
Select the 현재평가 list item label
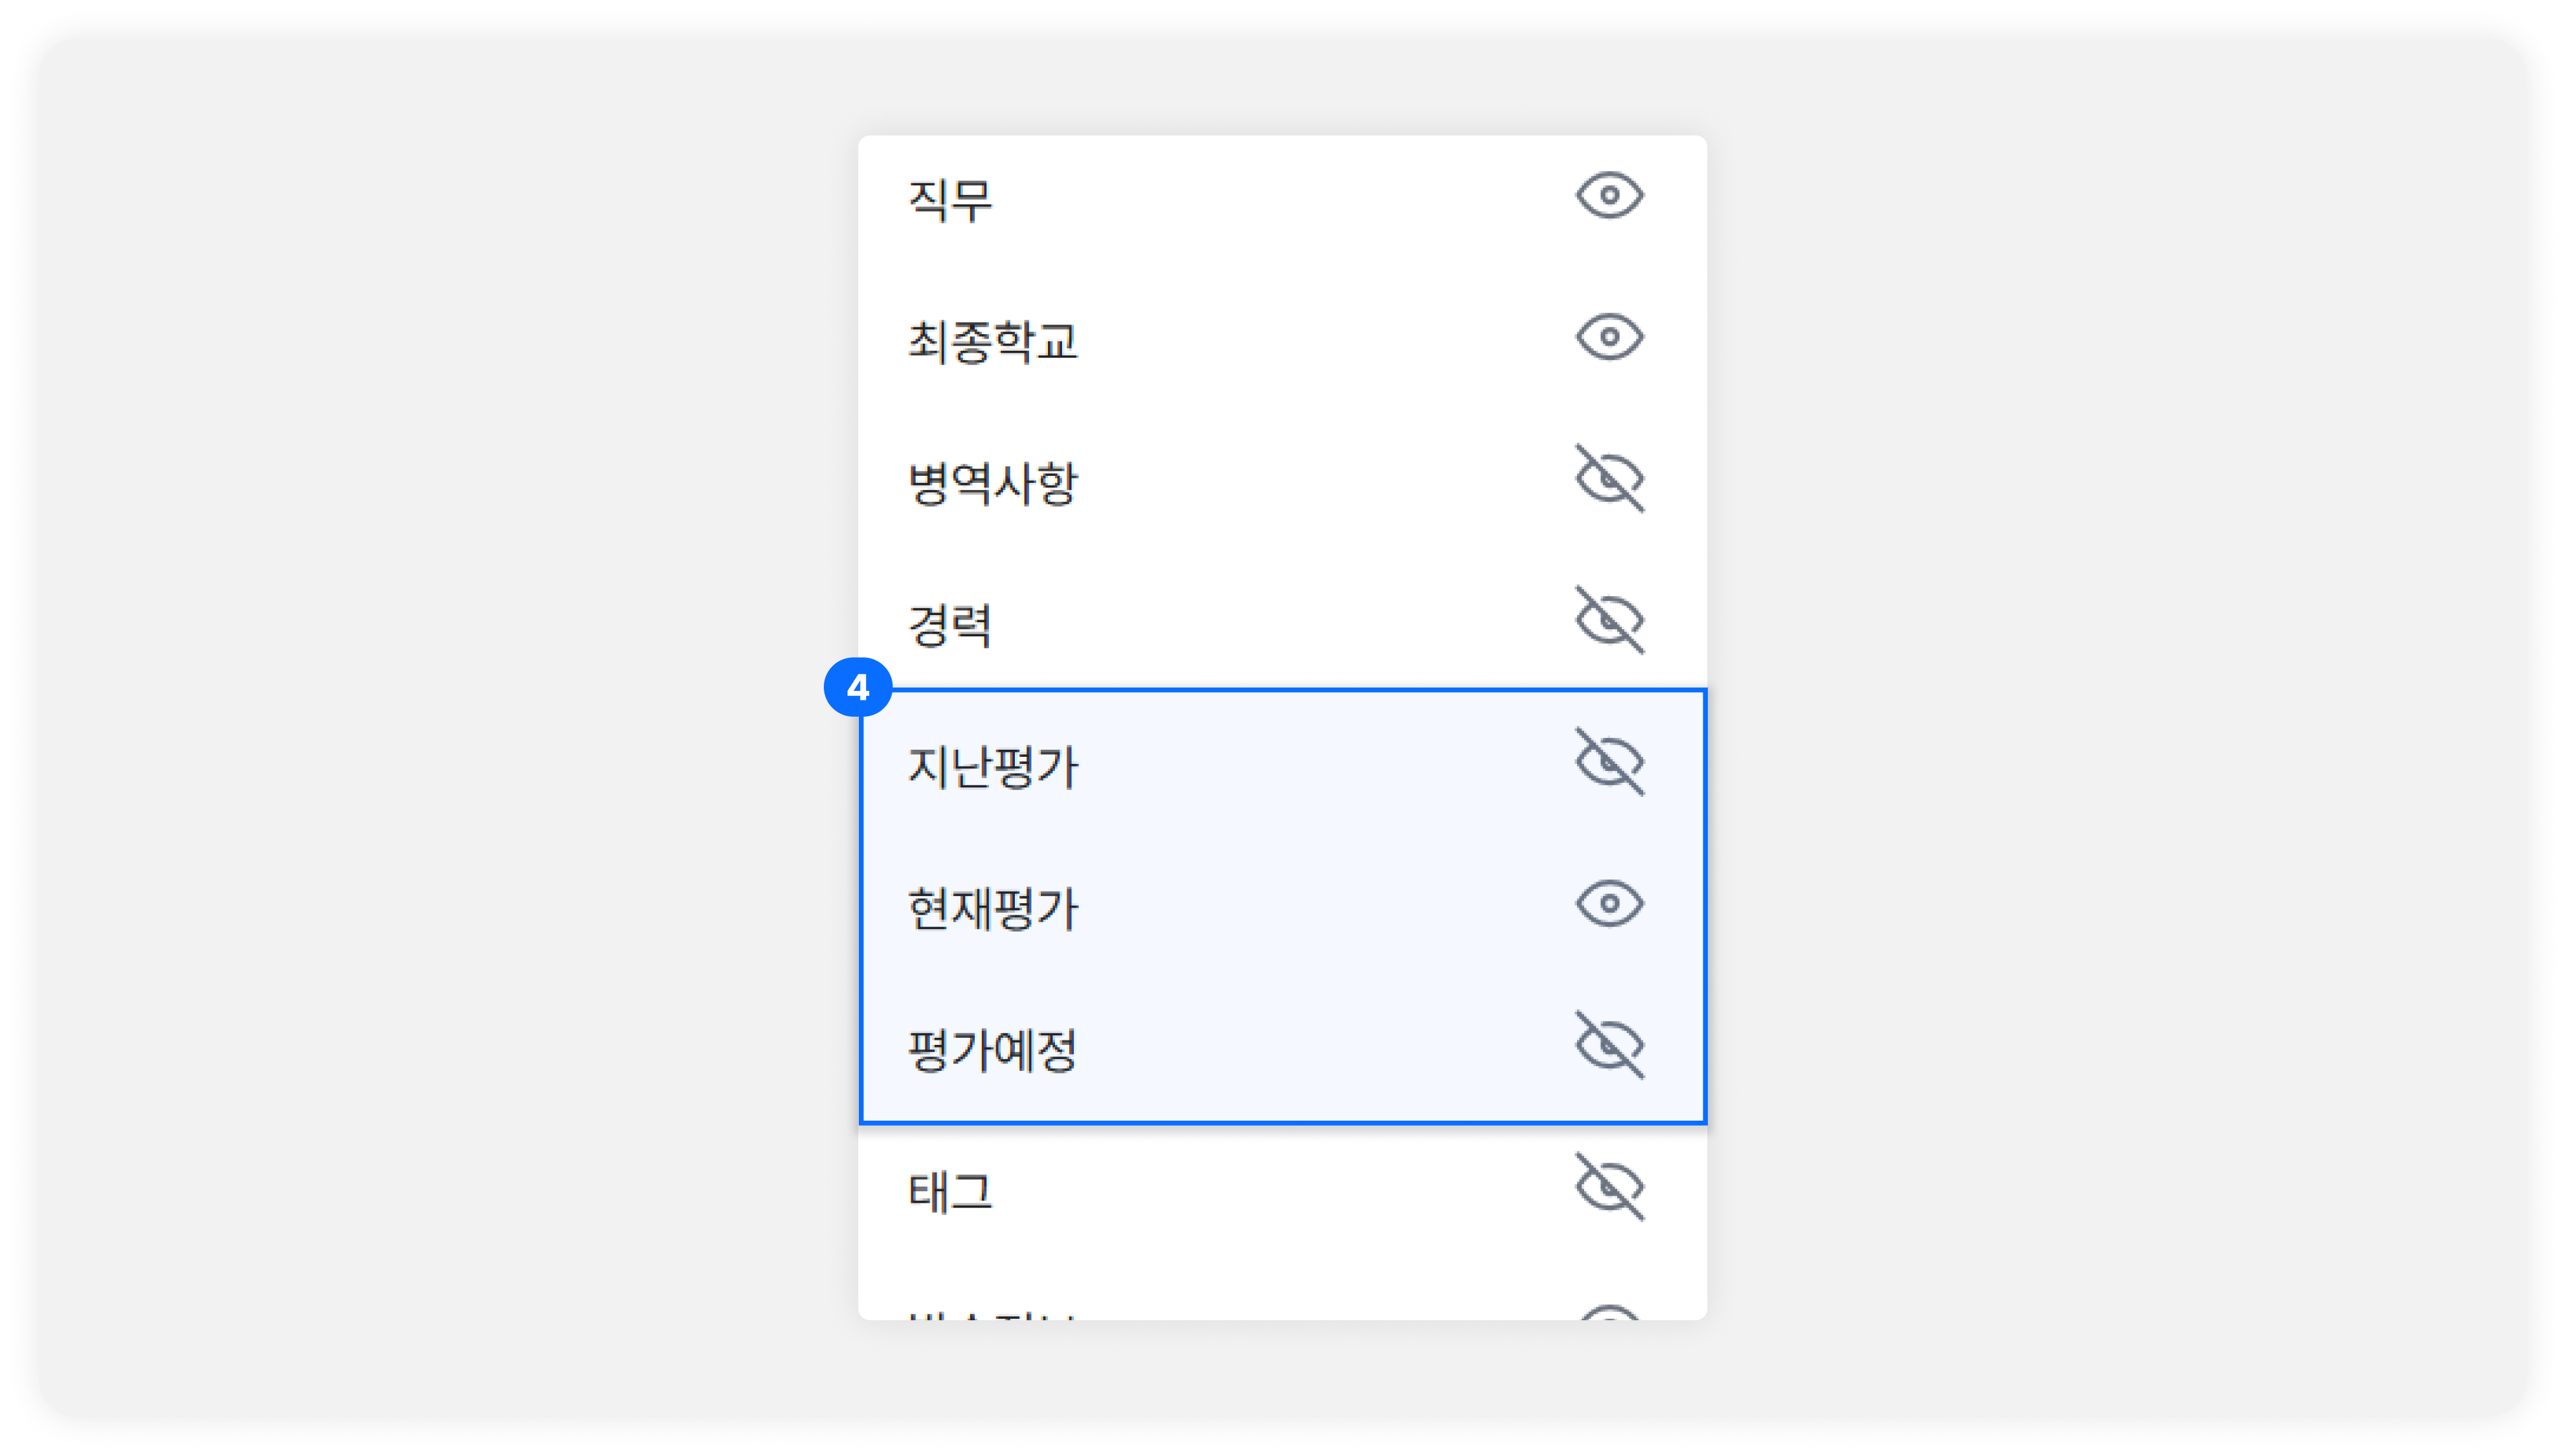coord(992,908)
